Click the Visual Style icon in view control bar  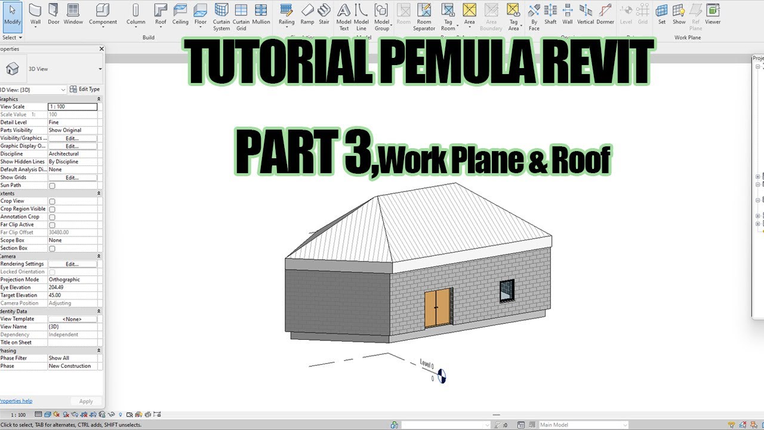point(48,414)
